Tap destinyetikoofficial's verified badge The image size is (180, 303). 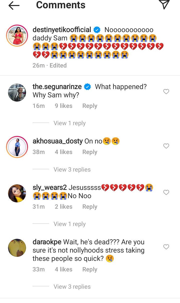[97, 30]
